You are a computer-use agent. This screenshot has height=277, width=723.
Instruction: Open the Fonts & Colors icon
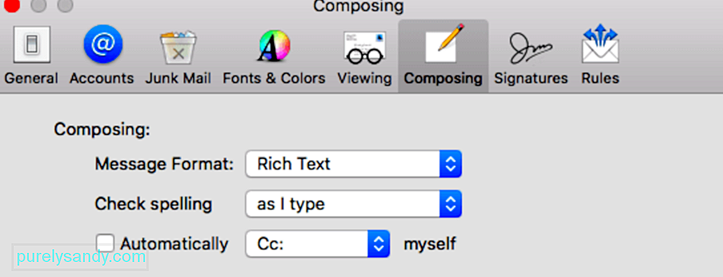click(x=274, y=46)
